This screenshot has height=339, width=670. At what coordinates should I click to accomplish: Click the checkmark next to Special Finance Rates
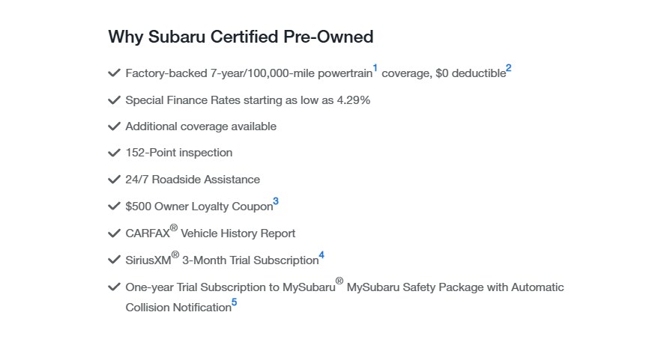(x=114, y=100)
